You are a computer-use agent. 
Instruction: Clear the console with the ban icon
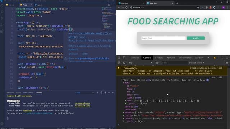pyautogui.click(x=124, y=63)
